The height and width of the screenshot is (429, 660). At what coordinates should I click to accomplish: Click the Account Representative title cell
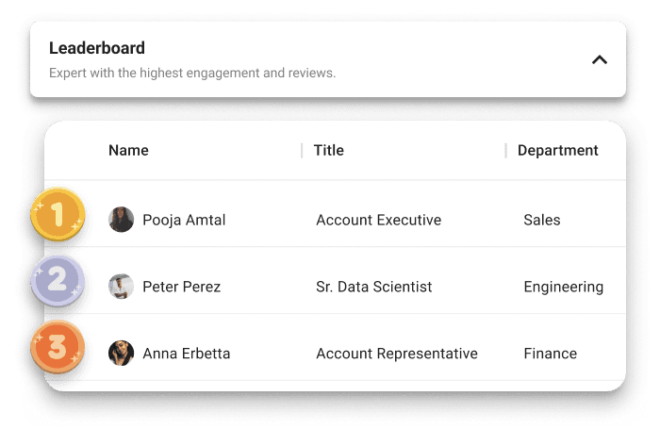tap(396, 354)
